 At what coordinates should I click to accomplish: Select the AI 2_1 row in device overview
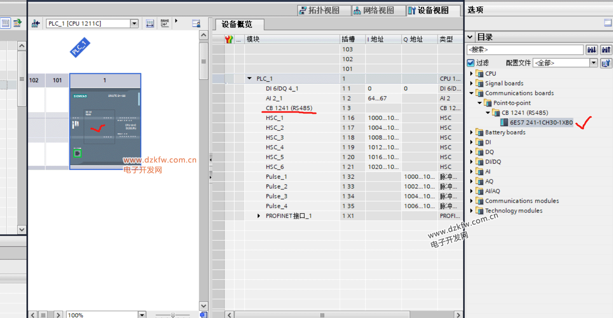[338, 98]
